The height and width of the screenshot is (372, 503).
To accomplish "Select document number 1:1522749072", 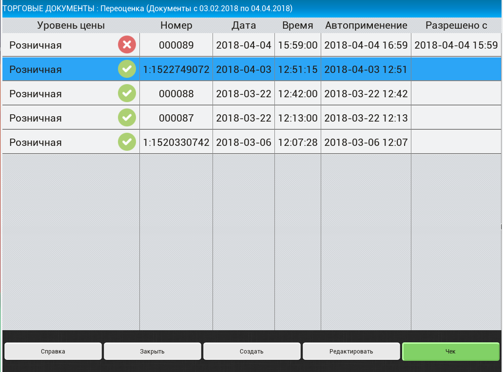I will coord(176,70).
